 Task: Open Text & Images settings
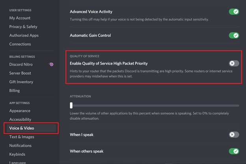coord(22,137)
